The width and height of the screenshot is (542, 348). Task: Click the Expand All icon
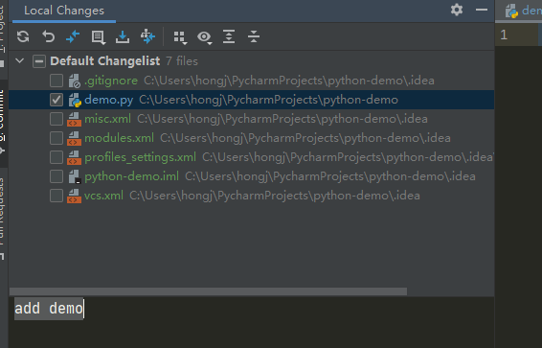click(229, 36)
